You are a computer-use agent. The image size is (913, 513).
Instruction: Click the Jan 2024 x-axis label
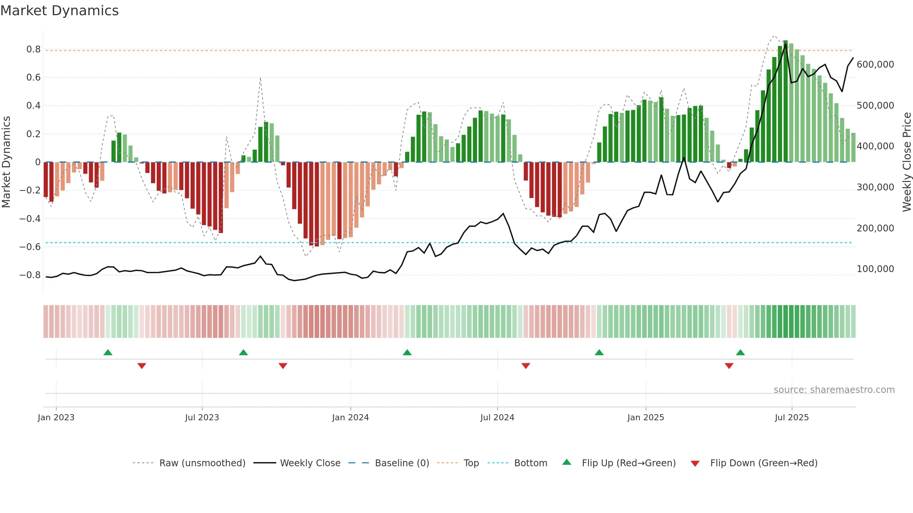pyautogui.click(x=350, y=417)
